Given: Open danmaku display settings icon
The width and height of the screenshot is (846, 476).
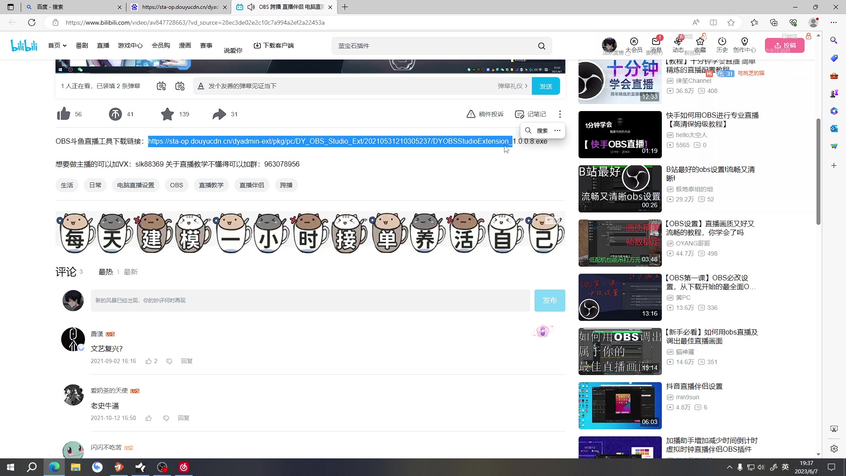Looking at the screenshot, I should 180,86.
